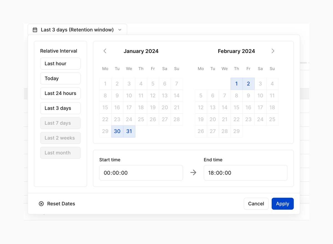This screenshot has height=244, width=333.
Task: Click the End time input field
Action: (x=245, y=173)
